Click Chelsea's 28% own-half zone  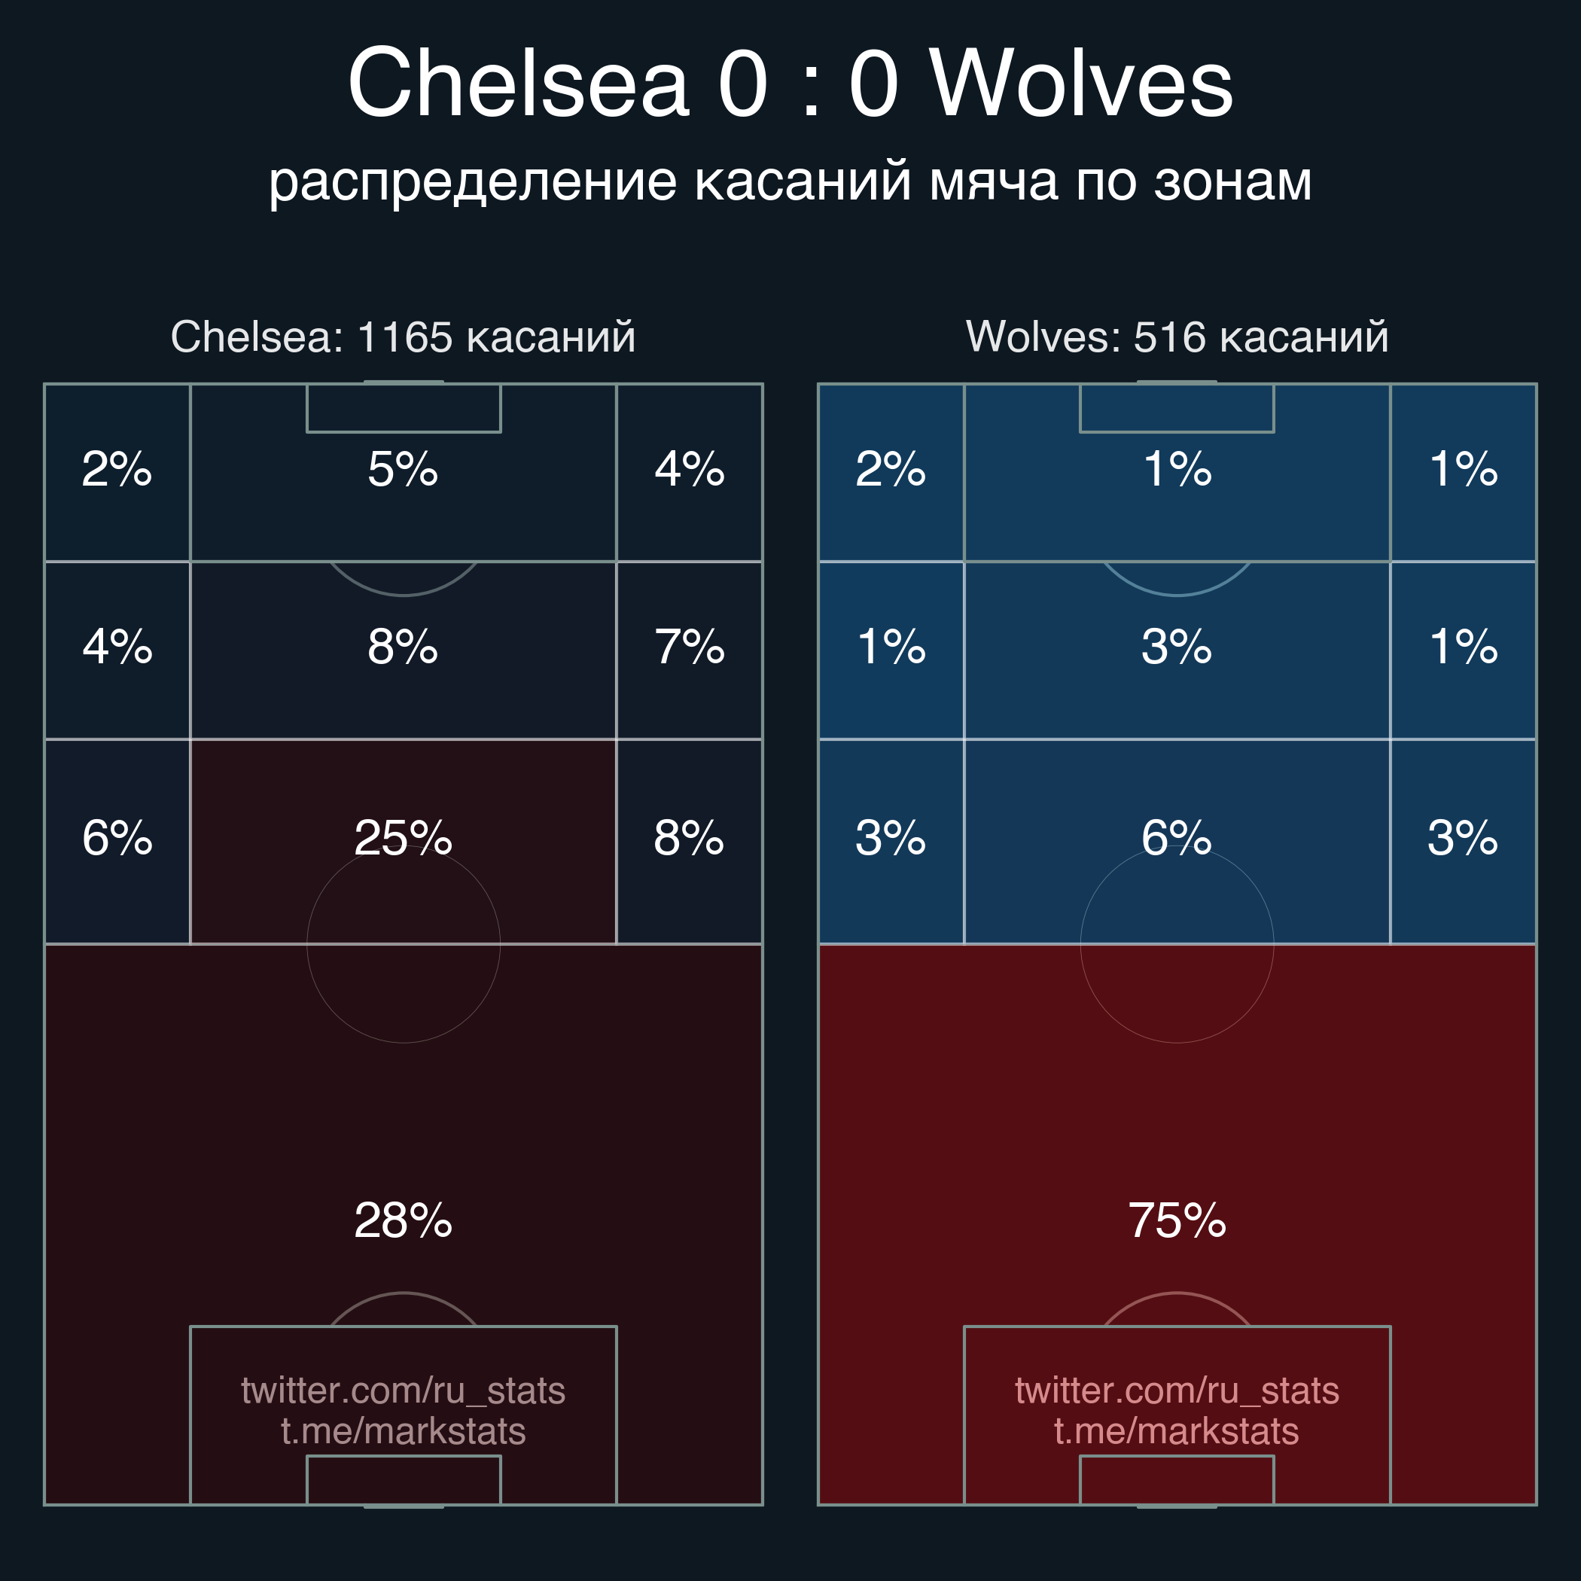403,1220
